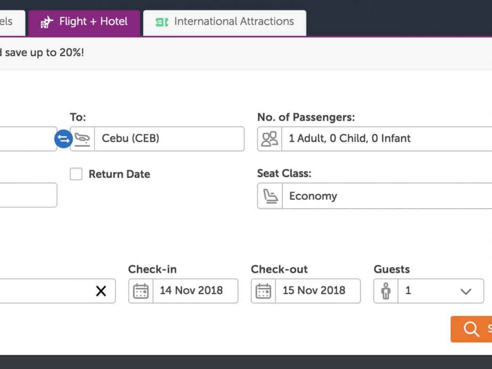This screenshot has height=369, width=492.
Task: Click the magnifier icon on orange search button
Action: (471, 329)
